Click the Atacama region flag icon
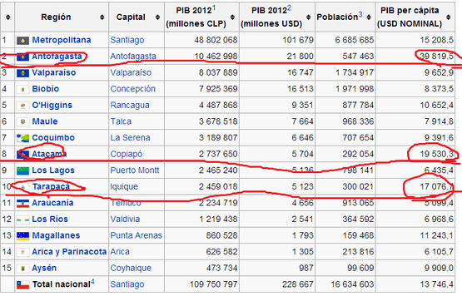This screenshot has width=462, height=301. click(22, 155)
